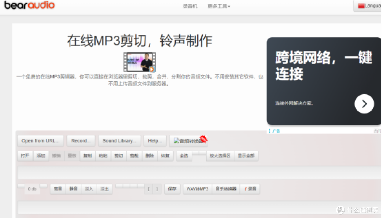This screenshot has width=382, height=218.
Task: Click the 删除 toolbar button
Action: click(x=150, y=156)
